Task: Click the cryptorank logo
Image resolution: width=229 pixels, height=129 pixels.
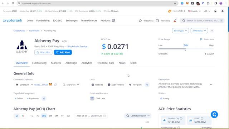Action: (x=13, y=20)
